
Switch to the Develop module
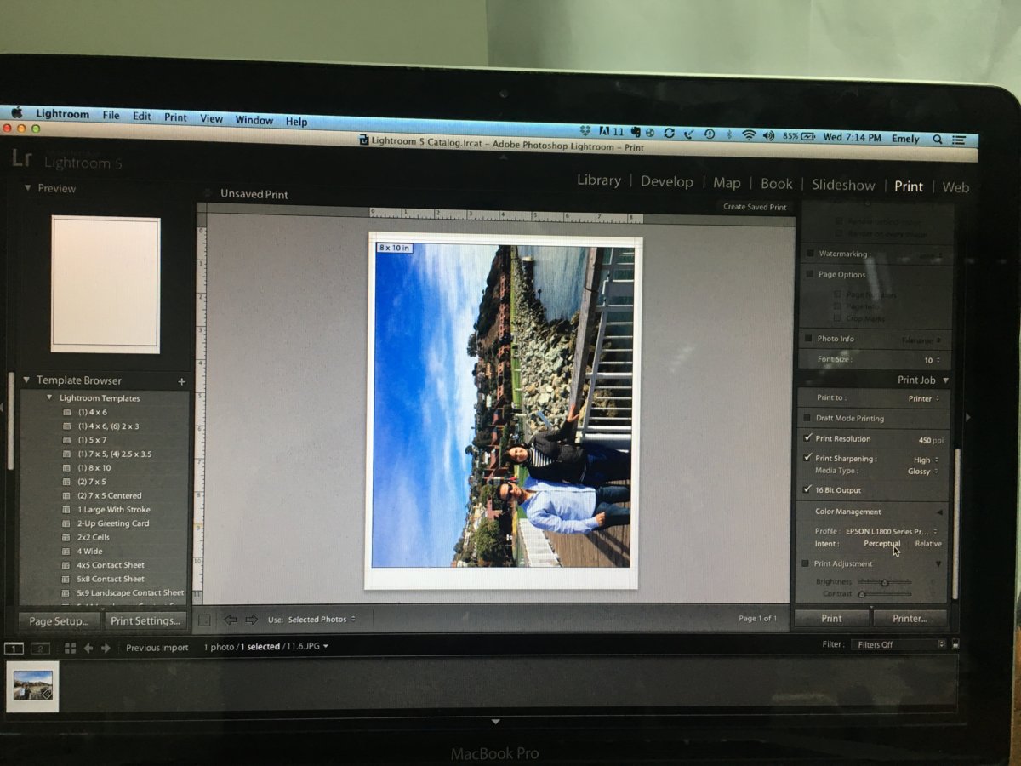[x=666, y=181]
